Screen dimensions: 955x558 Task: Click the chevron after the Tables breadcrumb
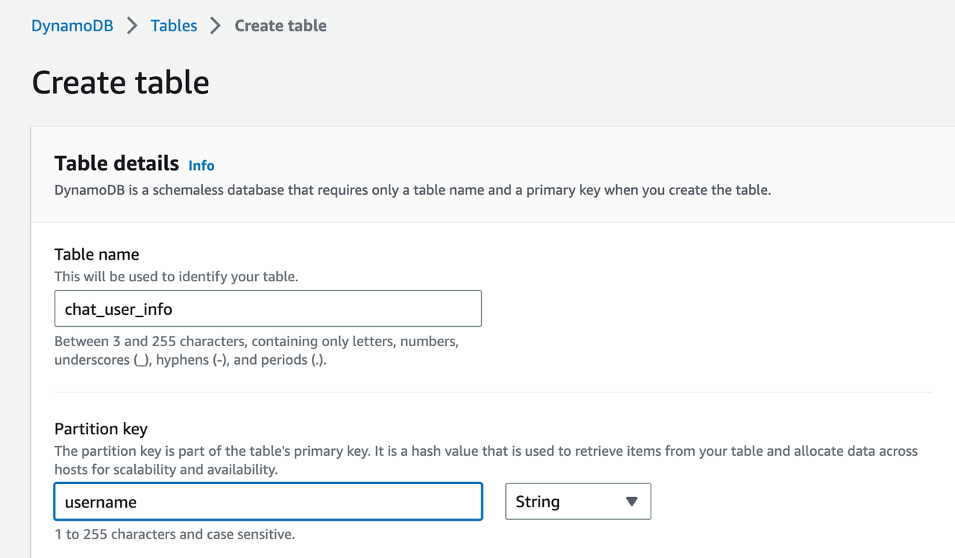click(x=216, y=25)
